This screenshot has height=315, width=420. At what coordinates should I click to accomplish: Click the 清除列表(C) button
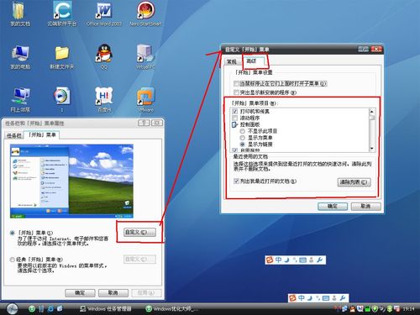(354, 182)
